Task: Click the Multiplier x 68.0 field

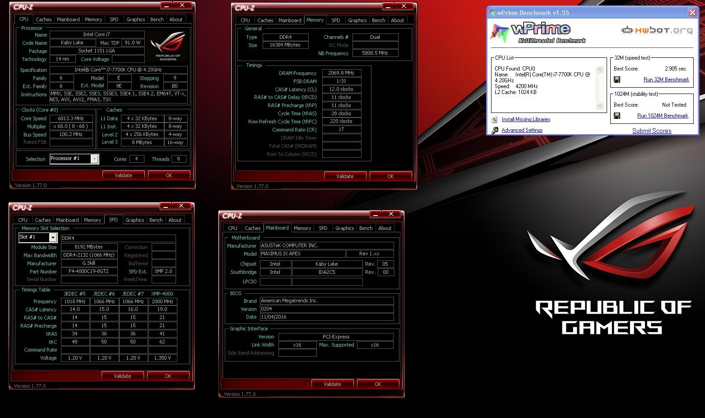Action: click(x=71, y=127)
